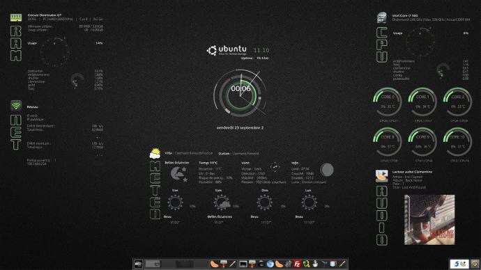Viewport: 481px width, 270px height.
Task: Click the 'Lecteur audio Clementine' heading
Action: (x=412, y=172)
